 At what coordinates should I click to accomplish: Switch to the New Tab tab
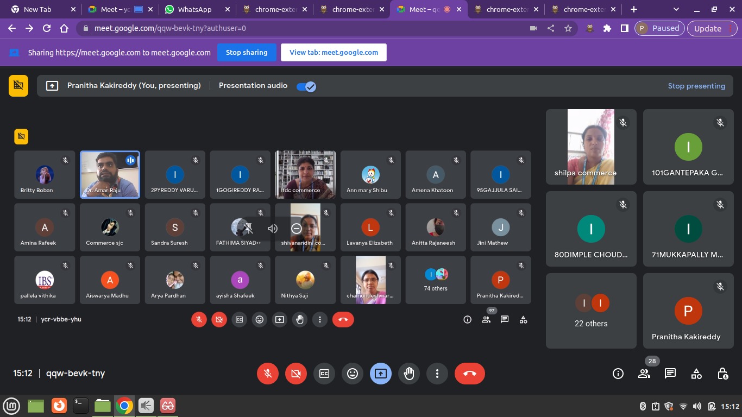coord(37,9)
